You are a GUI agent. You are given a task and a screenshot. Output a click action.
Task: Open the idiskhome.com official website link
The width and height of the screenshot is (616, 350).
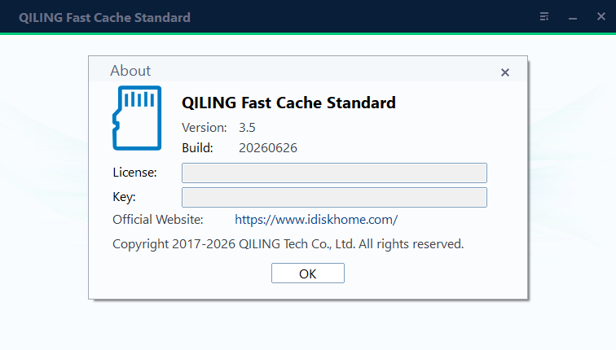pyautogui.click(x=316, y=220)
